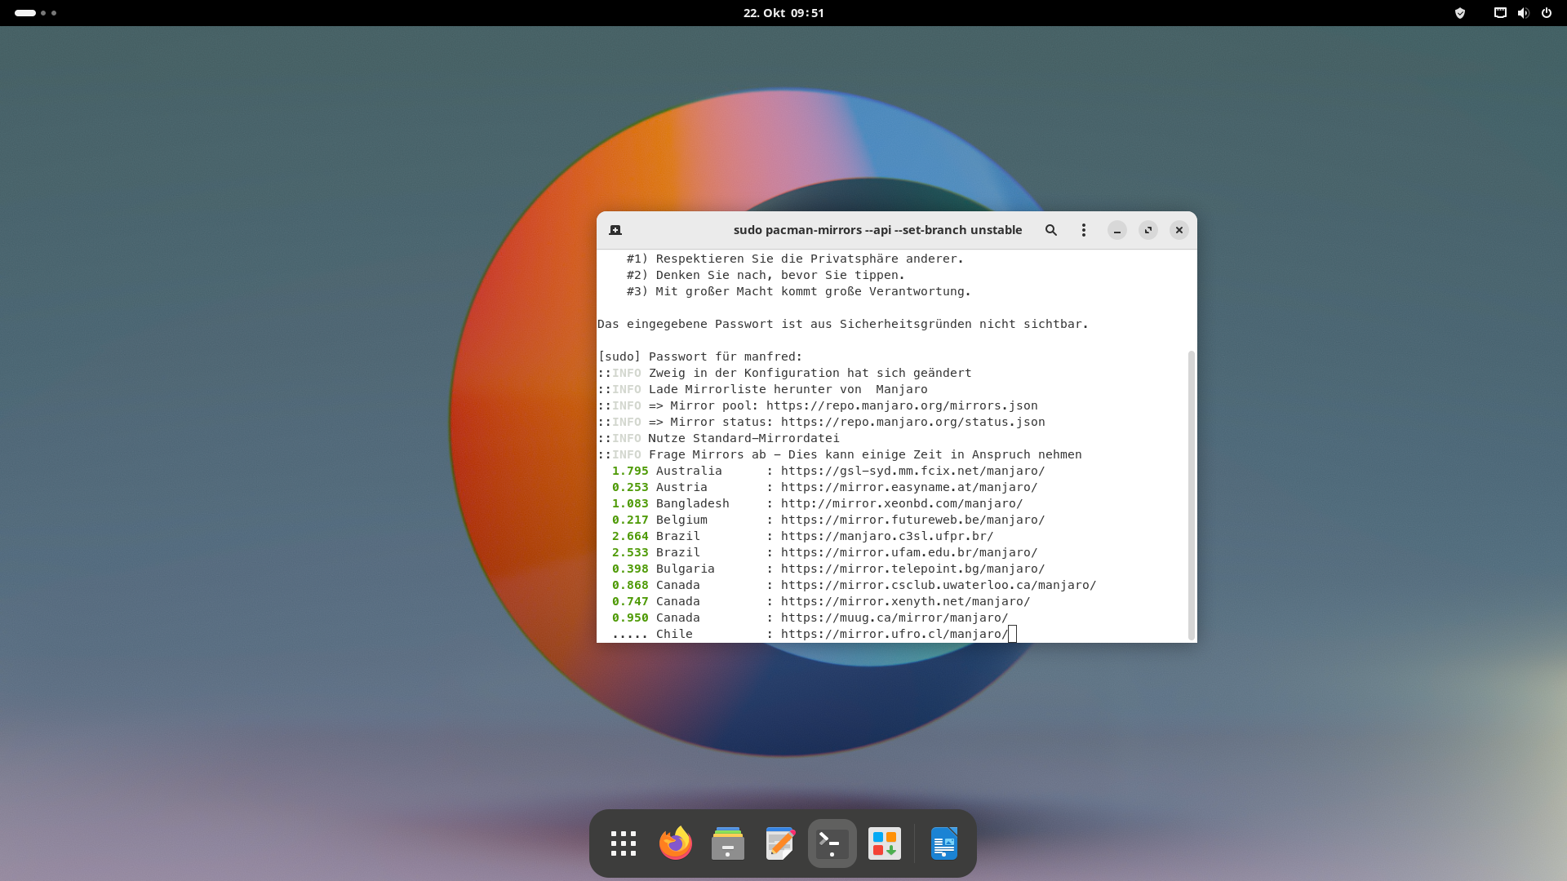Show the applications grid

click(x=623, y=843)
